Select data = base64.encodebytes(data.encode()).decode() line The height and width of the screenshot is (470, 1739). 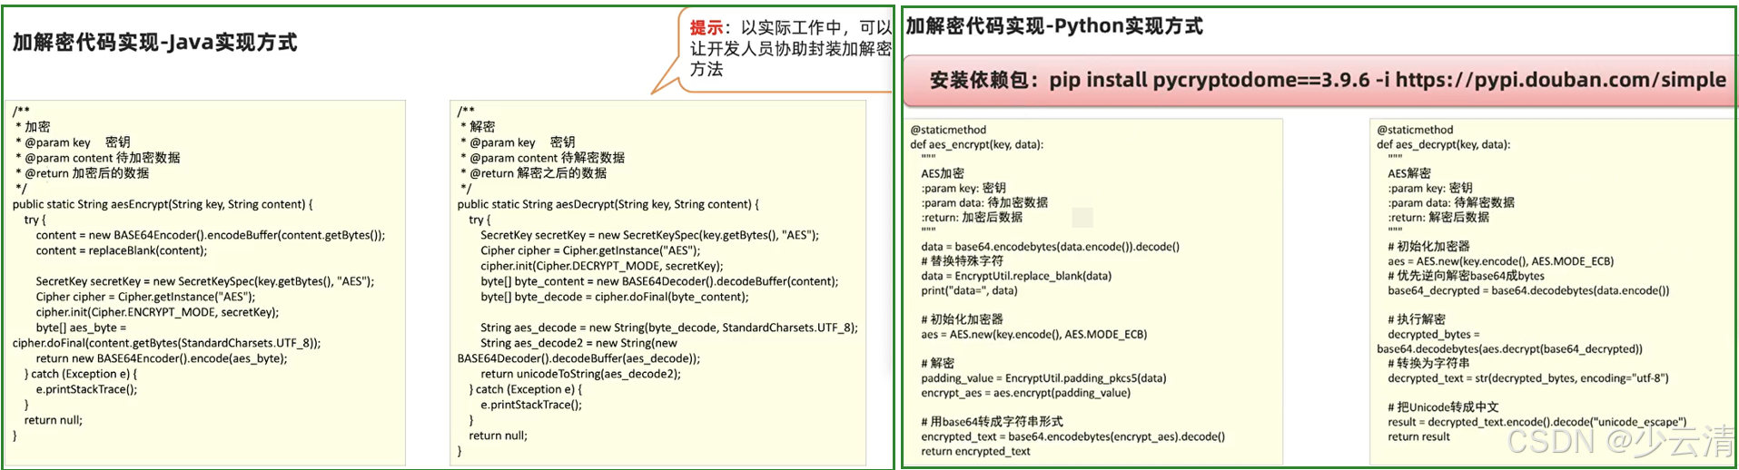[x=1051, y=247]
